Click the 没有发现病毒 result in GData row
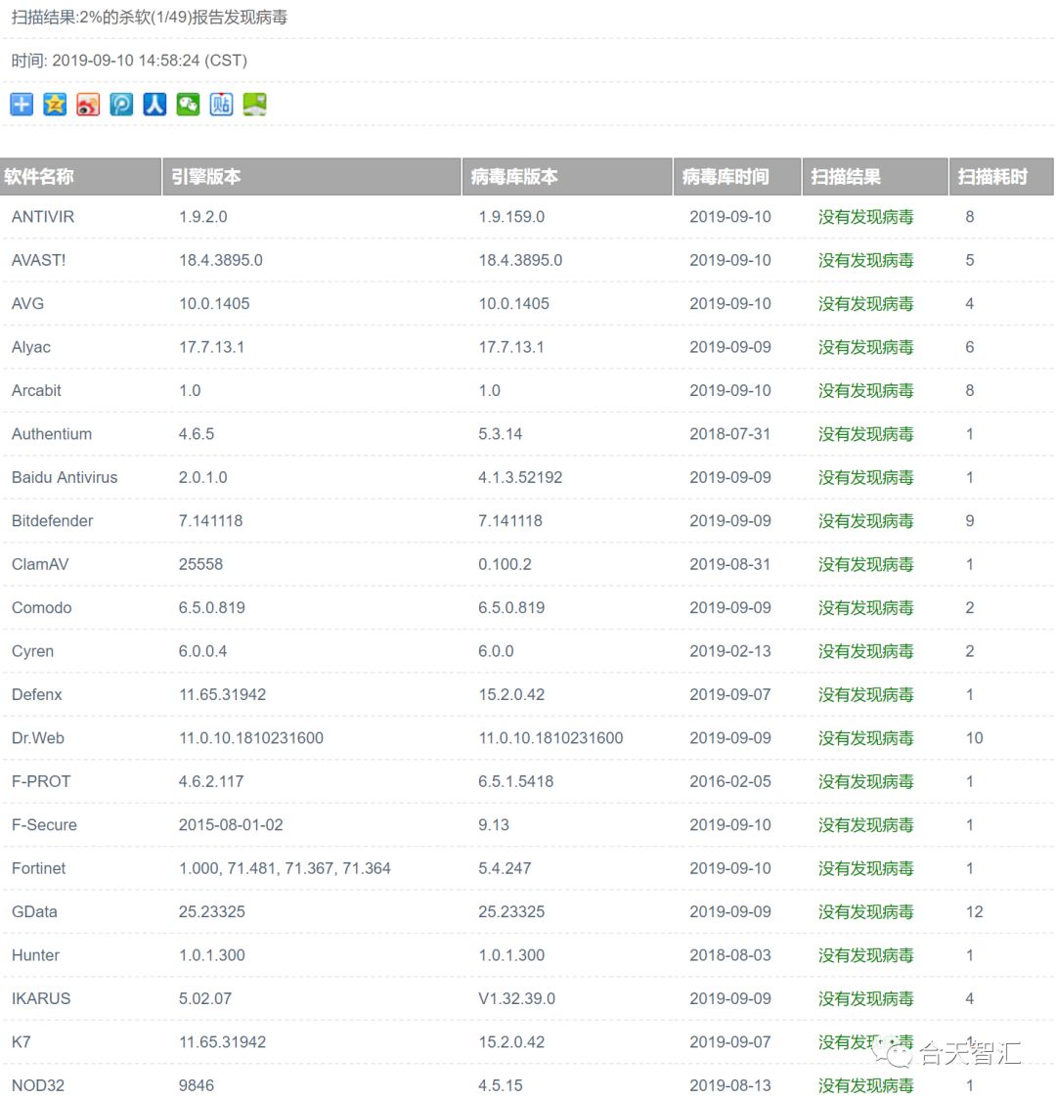1056x1099 pixels. [866, 912]
